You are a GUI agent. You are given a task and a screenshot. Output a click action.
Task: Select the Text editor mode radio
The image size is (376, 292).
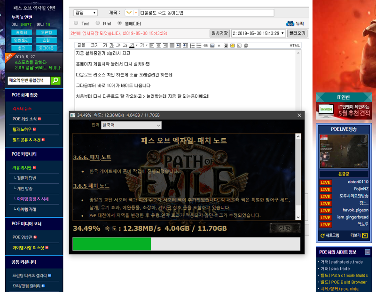point(76,23)
